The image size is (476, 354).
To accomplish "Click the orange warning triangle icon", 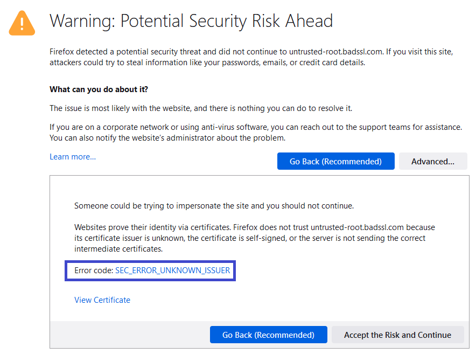I will (22, 23).
